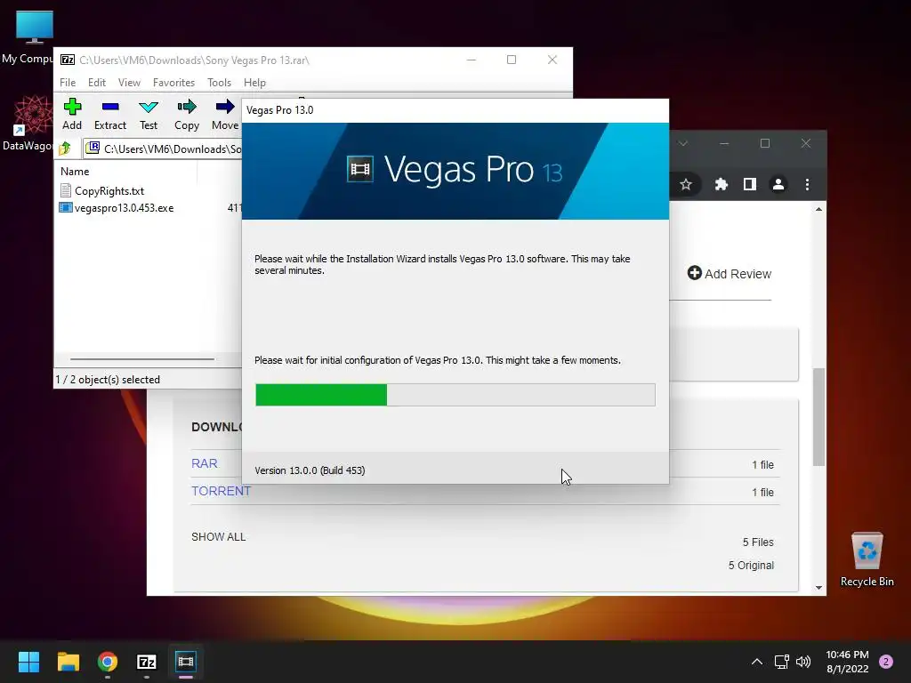Screen dimensions: 911x683
Task: Switch to Chrome from the taskbar
Action: tap(108, 662)
